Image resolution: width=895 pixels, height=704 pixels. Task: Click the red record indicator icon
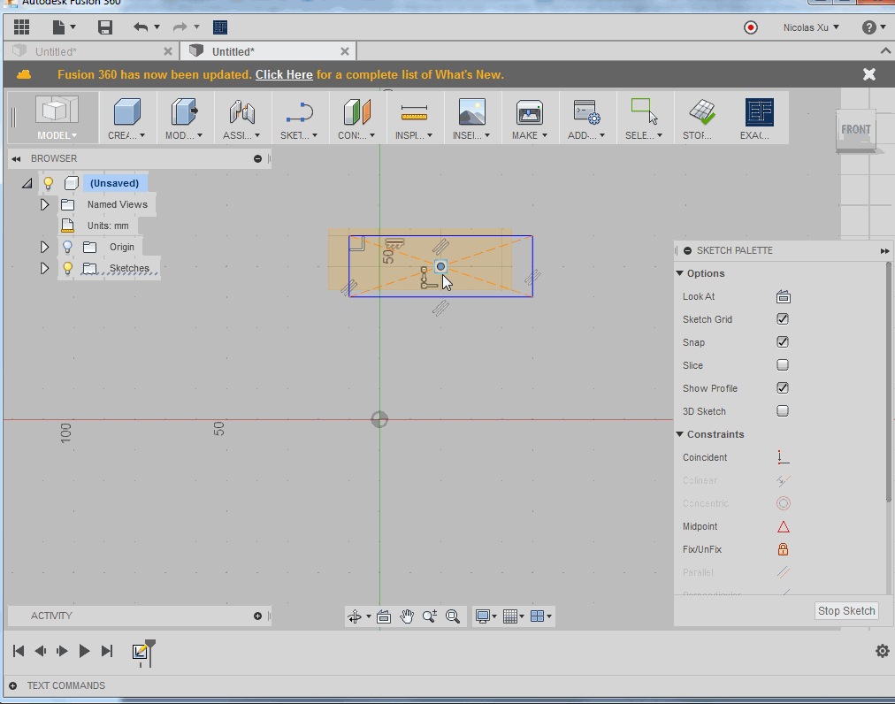pos(751,27)
